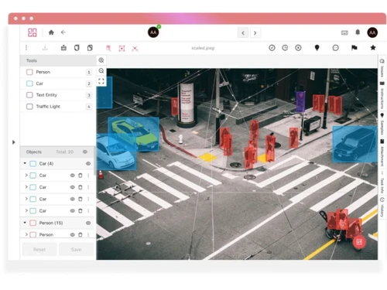Click the red floating annotation button
This screenshot has width=387, height=290.
pos(359,242)
